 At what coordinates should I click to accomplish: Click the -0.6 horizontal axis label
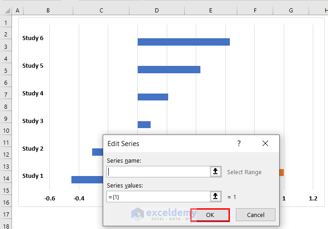click(x=49, y=199)
